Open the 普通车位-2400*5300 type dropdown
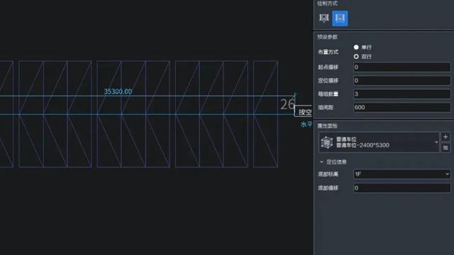The height and width of the screenshot is (255, 454). [379, 142]
